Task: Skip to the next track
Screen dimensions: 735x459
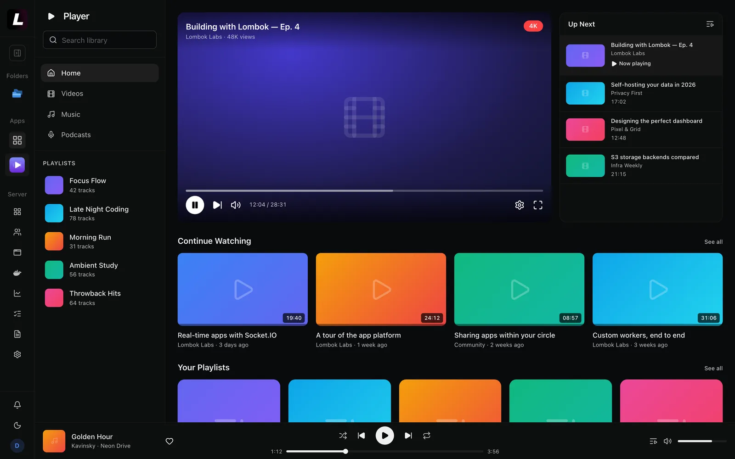Action: tap(408, 436)
